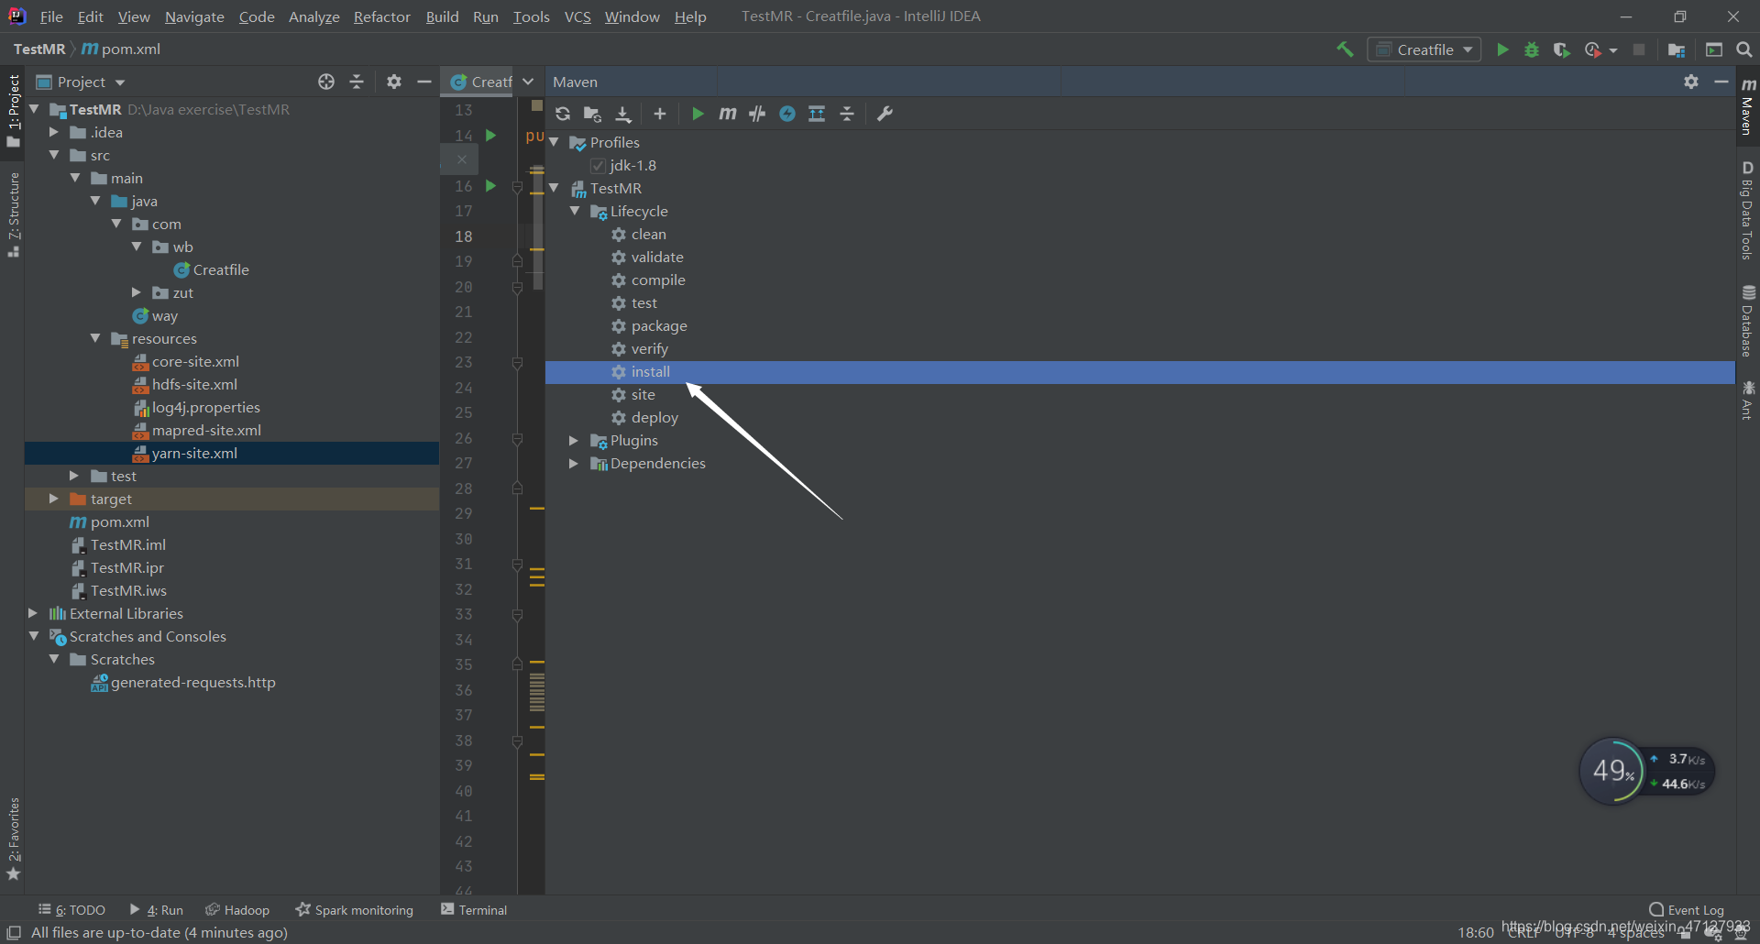Viewport: 1760px width, 944px height.
Task: Open Big Data Tools side panel
Action: tap(1748, 211)
